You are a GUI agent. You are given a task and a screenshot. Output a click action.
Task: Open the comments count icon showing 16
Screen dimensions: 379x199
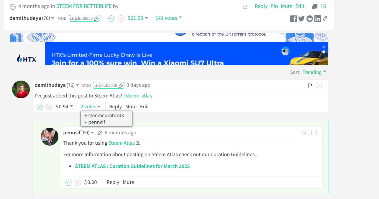coord(315,6)
